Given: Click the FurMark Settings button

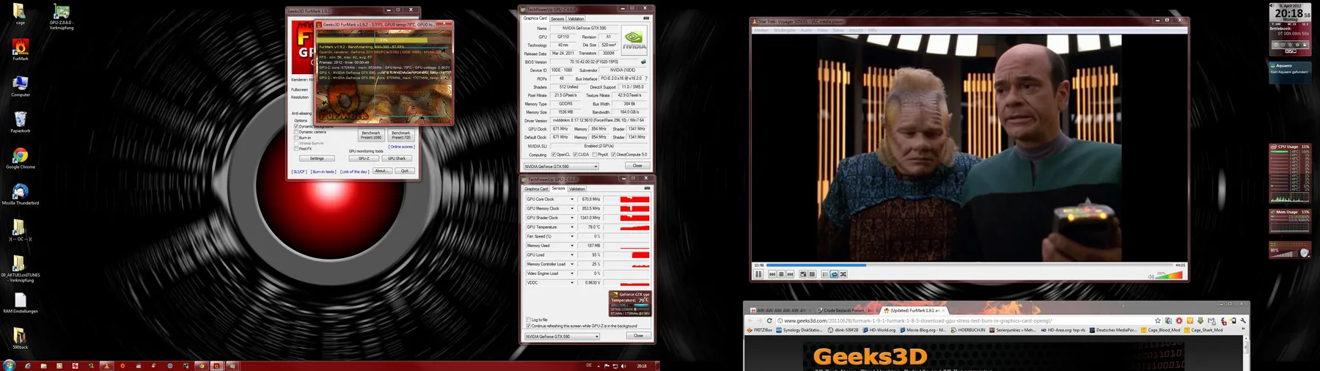Looking at the screenshot, I should [x=317, y=158].
